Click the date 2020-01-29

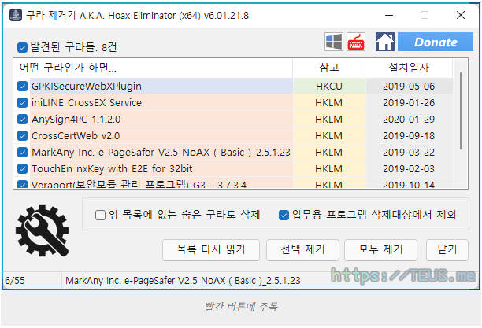coord(409,119)
